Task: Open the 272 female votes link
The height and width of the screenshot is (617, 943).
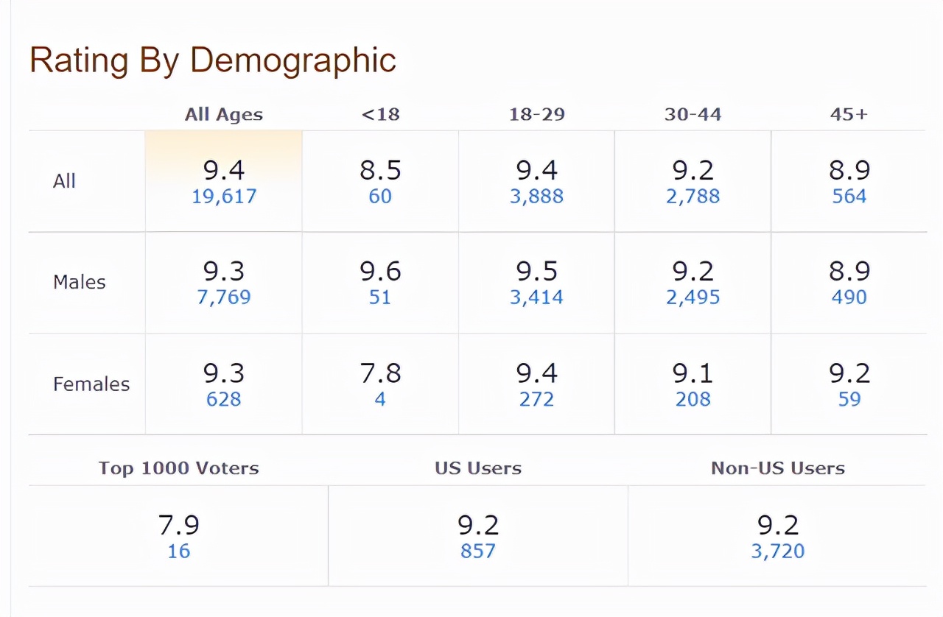Action: [x=536, y=399]
